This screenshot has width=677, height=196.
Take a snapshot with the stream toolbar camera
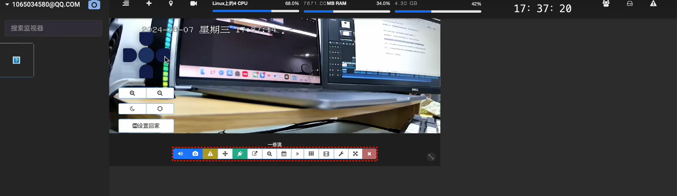(195, 154)
